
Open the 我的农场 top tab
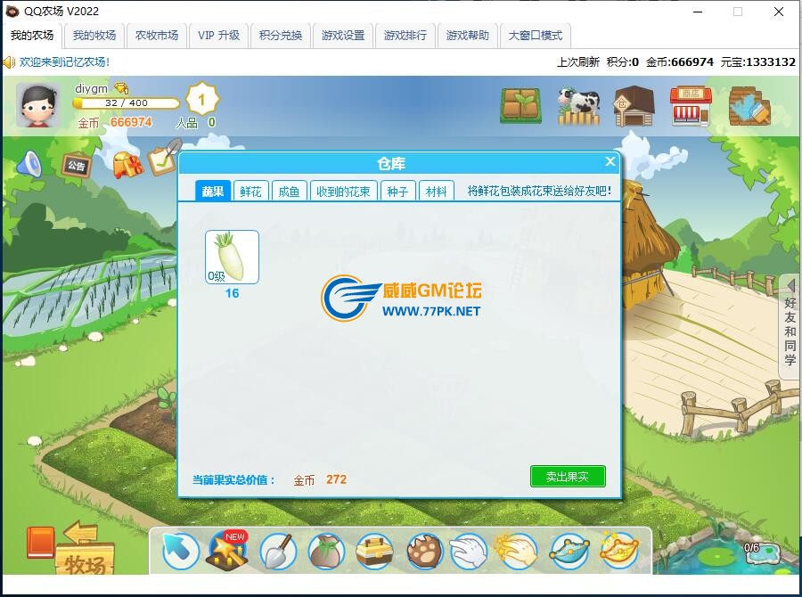32,36
